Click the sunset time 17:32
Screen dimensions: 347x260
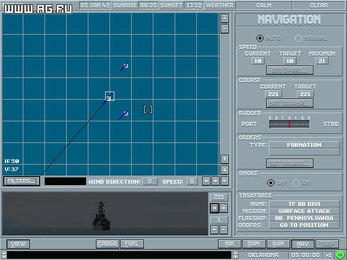[x=194, y=5]
